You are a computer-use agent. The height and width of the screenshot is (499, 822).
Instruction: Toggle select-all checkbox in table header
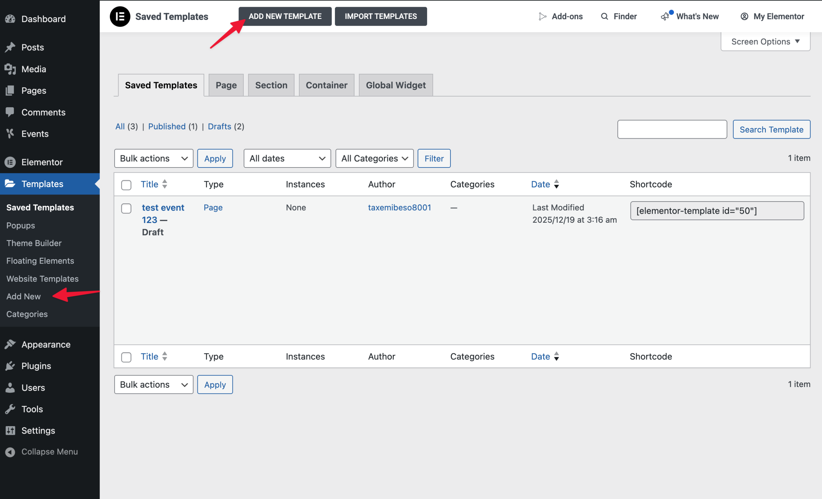[x=126, y=185]
